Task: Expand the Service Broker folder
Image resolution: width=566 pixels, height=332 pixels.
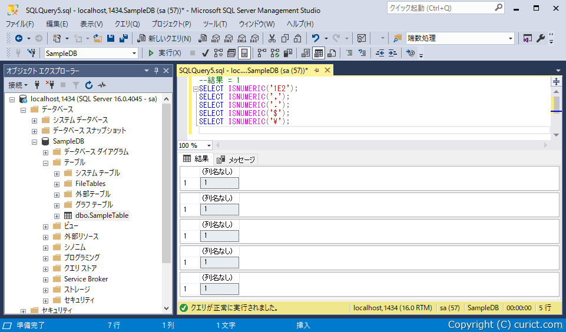Action: pyautogui.click(x=46, y=279)
